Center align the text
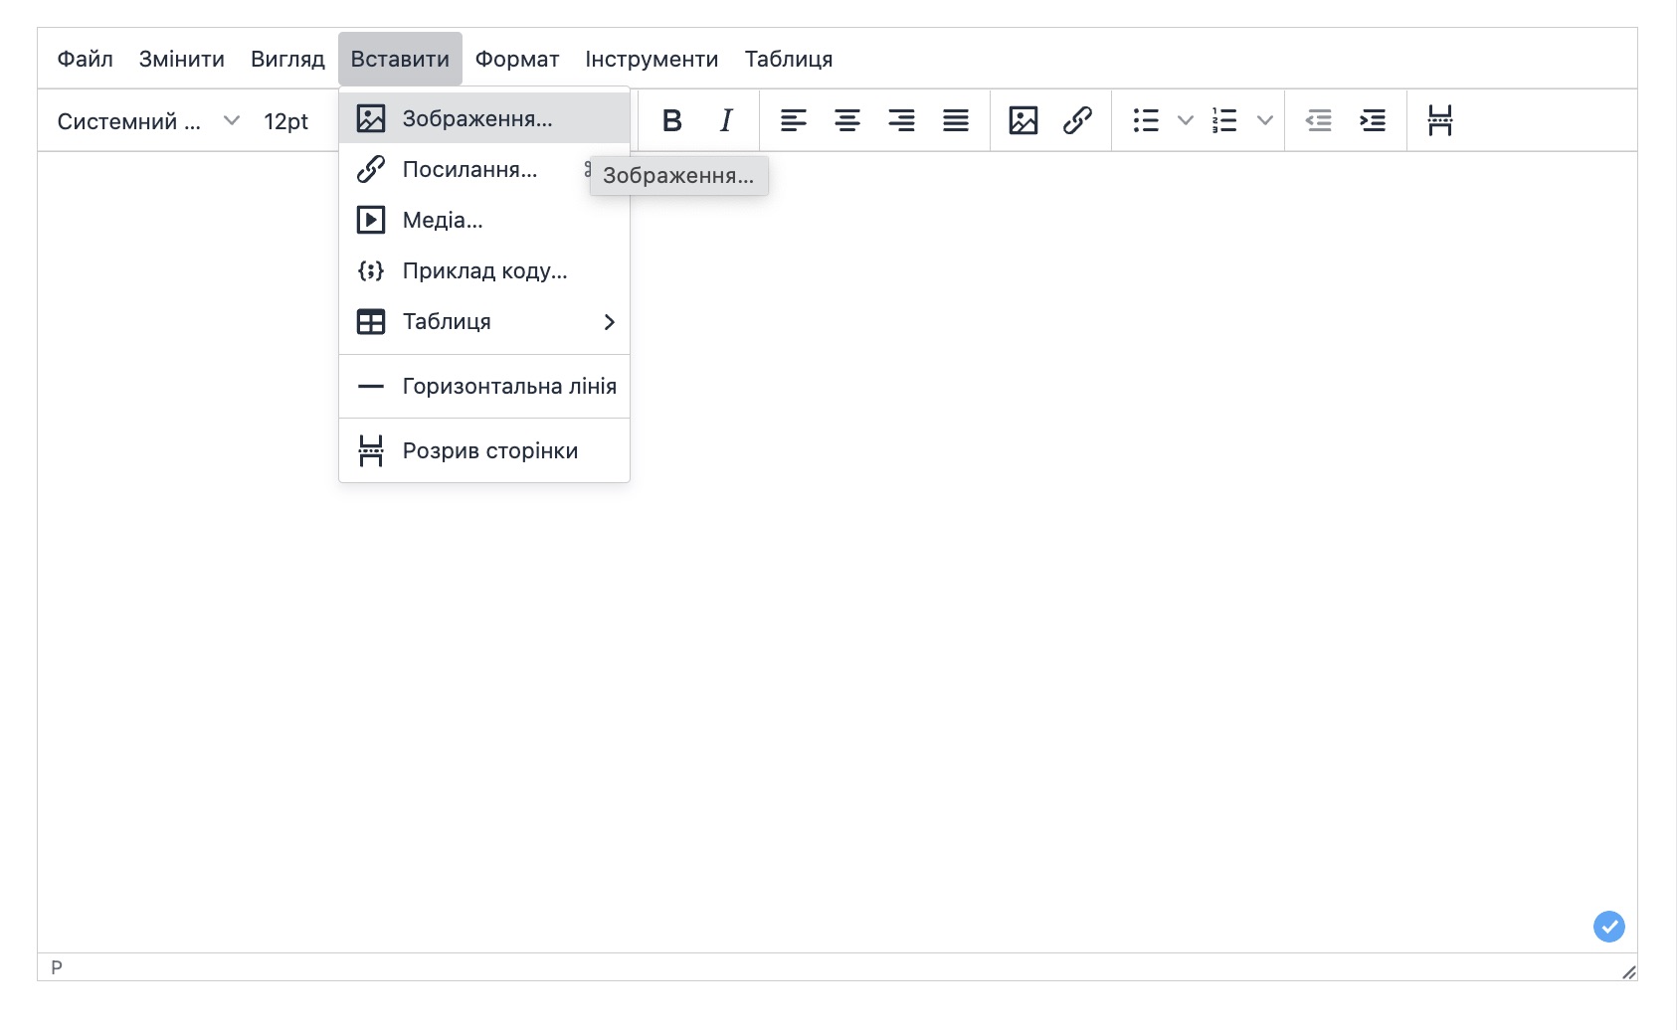Viewport: 1677px width, 1030px height. (x=847, y=120)
